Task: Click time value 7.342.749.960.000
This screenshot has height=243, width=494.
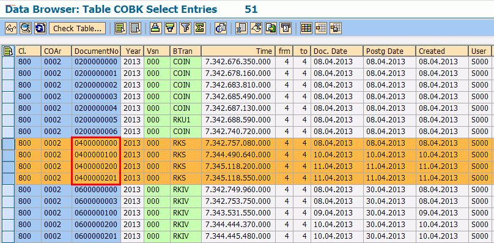Action: 238,190
